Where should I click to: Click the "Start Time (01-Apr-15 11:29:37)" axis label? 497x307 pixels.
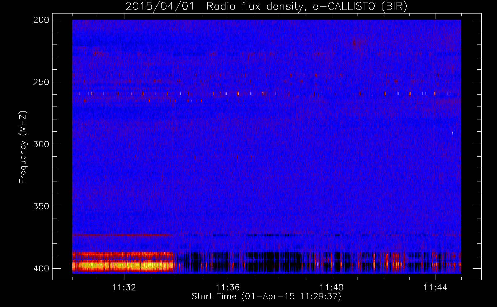[266, 297]
